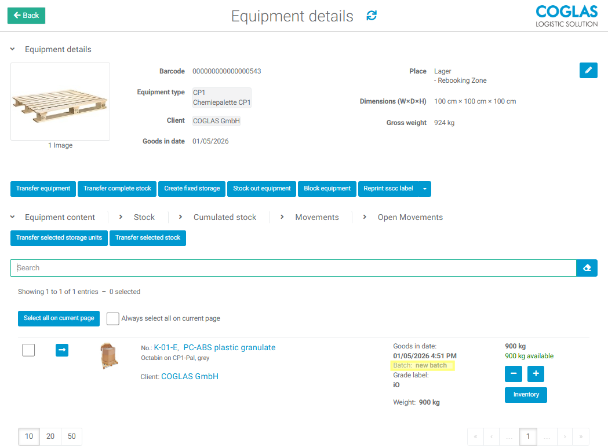
Task: Collapse the Equipment content section
Action: [x=12, y=217]
